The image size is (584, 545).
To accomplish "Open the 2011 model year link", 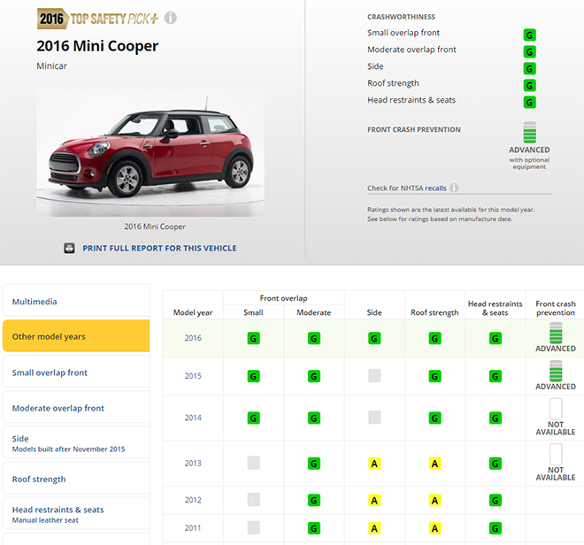I will point(193,528).
